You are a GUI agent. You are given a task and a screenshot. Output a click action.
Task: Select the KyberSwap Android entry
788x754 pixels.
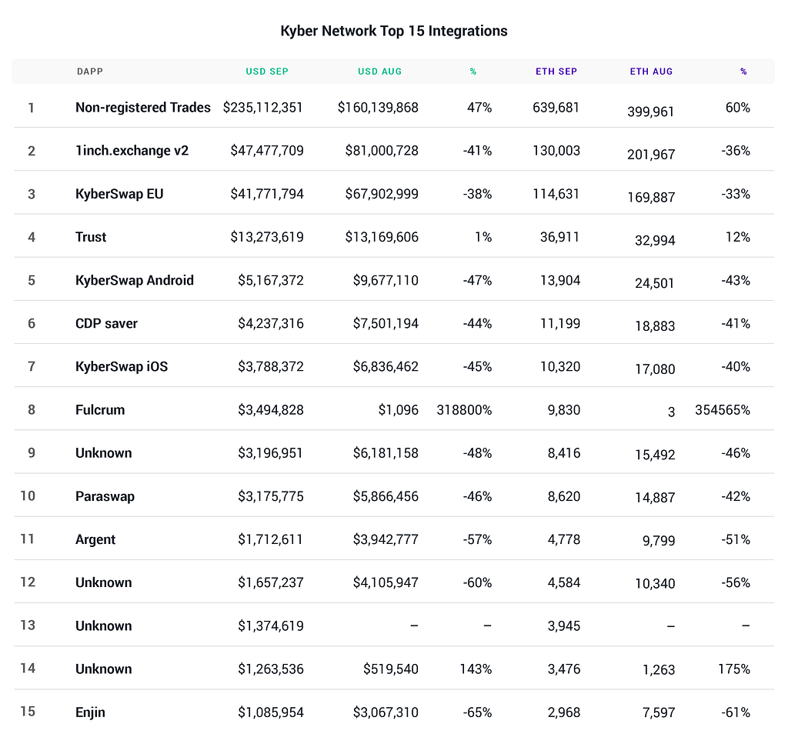[x=135, y=280]
